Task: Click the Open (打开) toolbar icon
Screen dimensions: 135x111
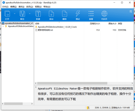Action: point(7,14)
